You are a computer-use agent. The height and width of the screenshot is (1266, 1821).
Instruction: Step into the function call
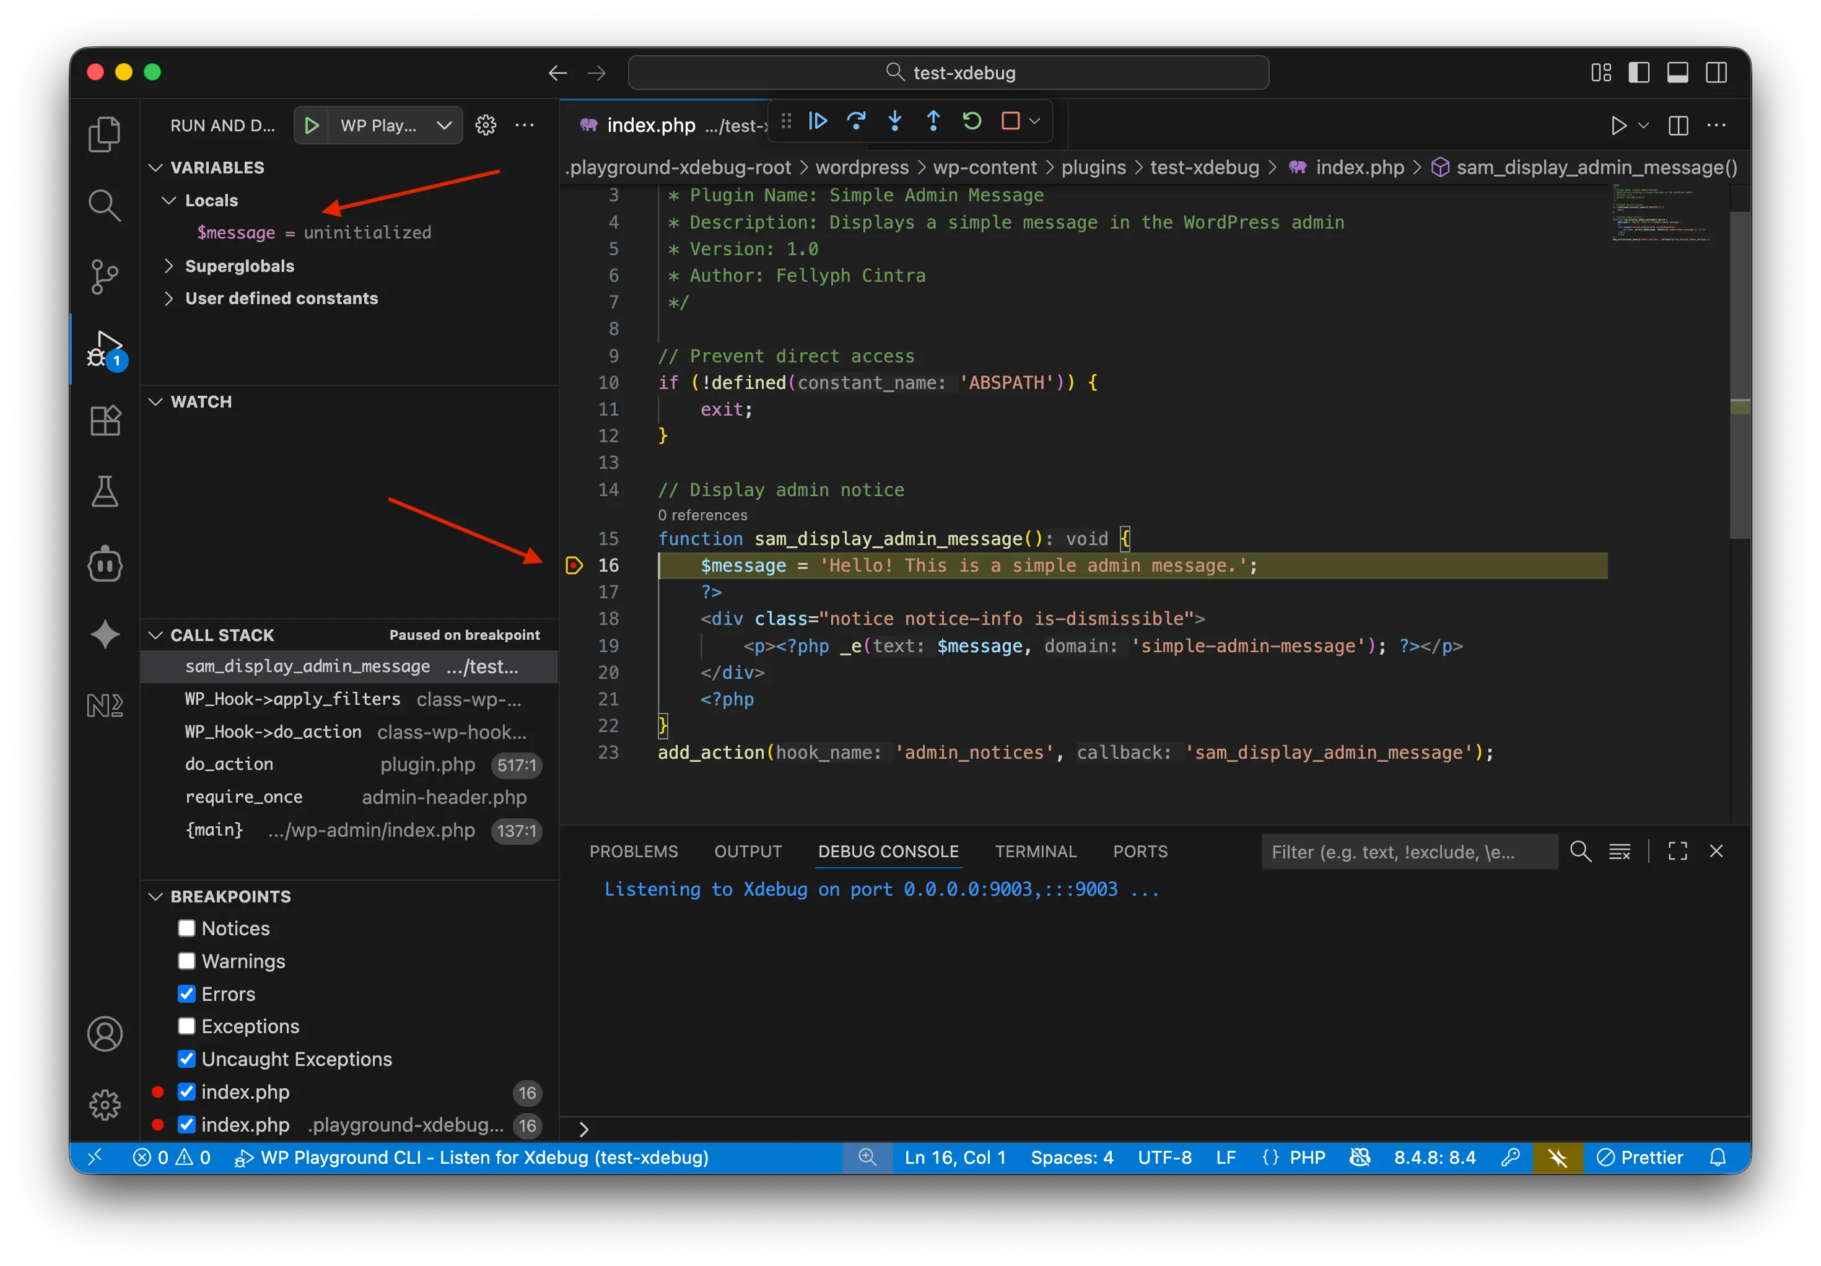coord(894,121)
